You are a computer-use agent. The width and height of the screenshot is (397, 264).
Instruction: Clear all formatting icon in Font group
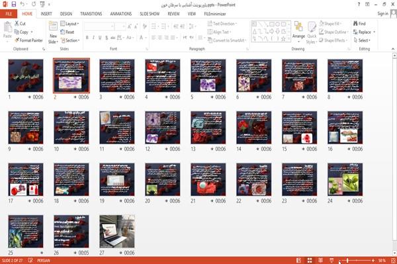pyautogui.click(x=144, y=26)
